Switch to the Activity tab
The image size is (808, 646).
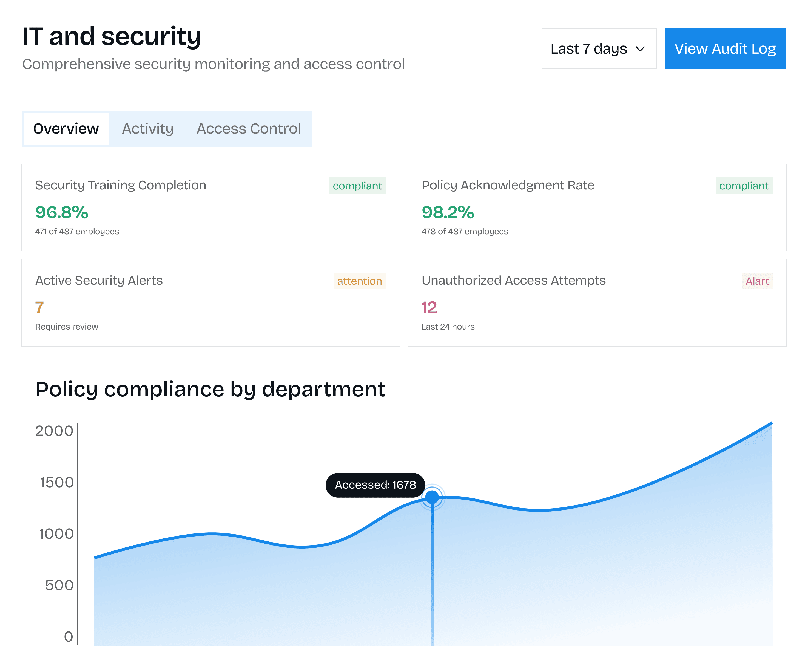point(148,128)
